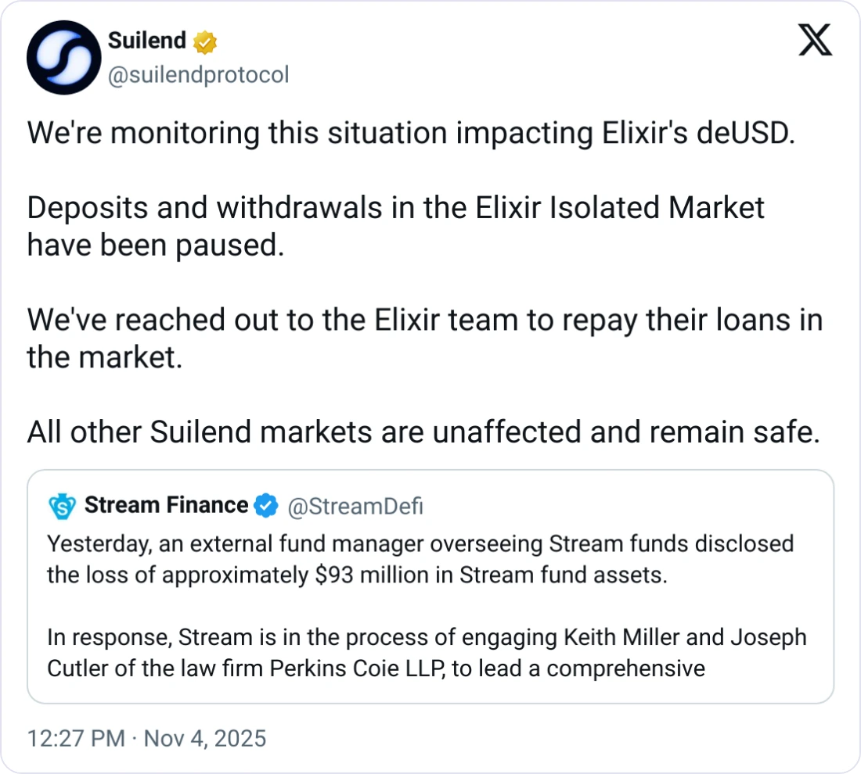Click the 'In response, Stream' quoted paragraph
The image size is (861, 774).
[x=426, y=653]
